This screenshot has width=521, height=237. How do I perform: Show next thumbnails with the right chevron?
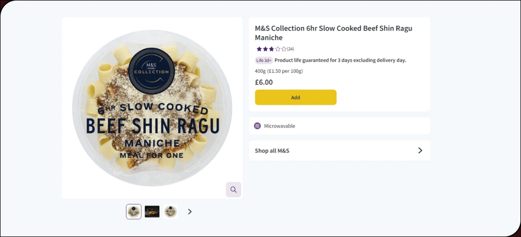pyautogui.click(x=190, y=212)
